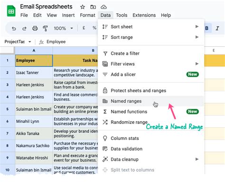Expand the Sort range submenu
225x184 pixels.
[x=151, y=37]
